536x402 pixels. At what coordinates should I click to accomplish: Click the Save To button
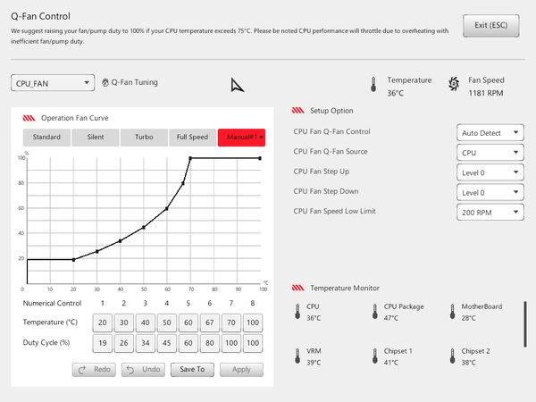[192, 370]
